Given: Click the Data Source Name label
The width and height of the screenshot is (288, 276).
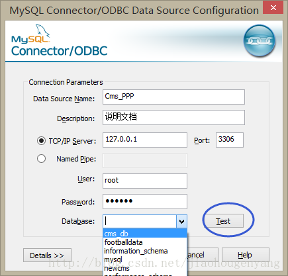Looking at the screenshot, I should click(x=64, y=99).
